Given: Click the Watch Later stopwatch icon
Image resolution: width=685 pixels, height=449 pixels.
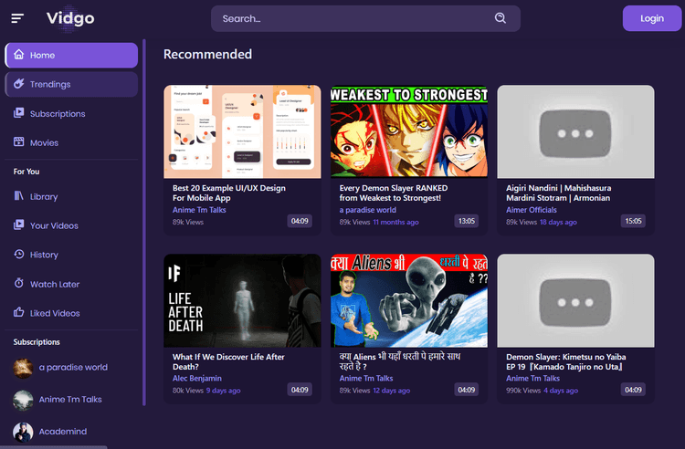Looking at the screenshot, I should pos(19,283).
